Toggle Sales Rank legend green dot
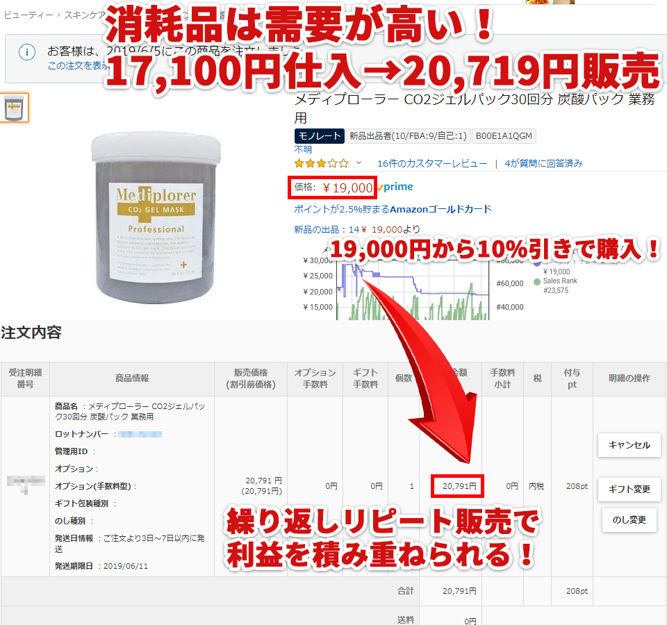The width and height of the screenshot is (667, 625). point(537,281)
